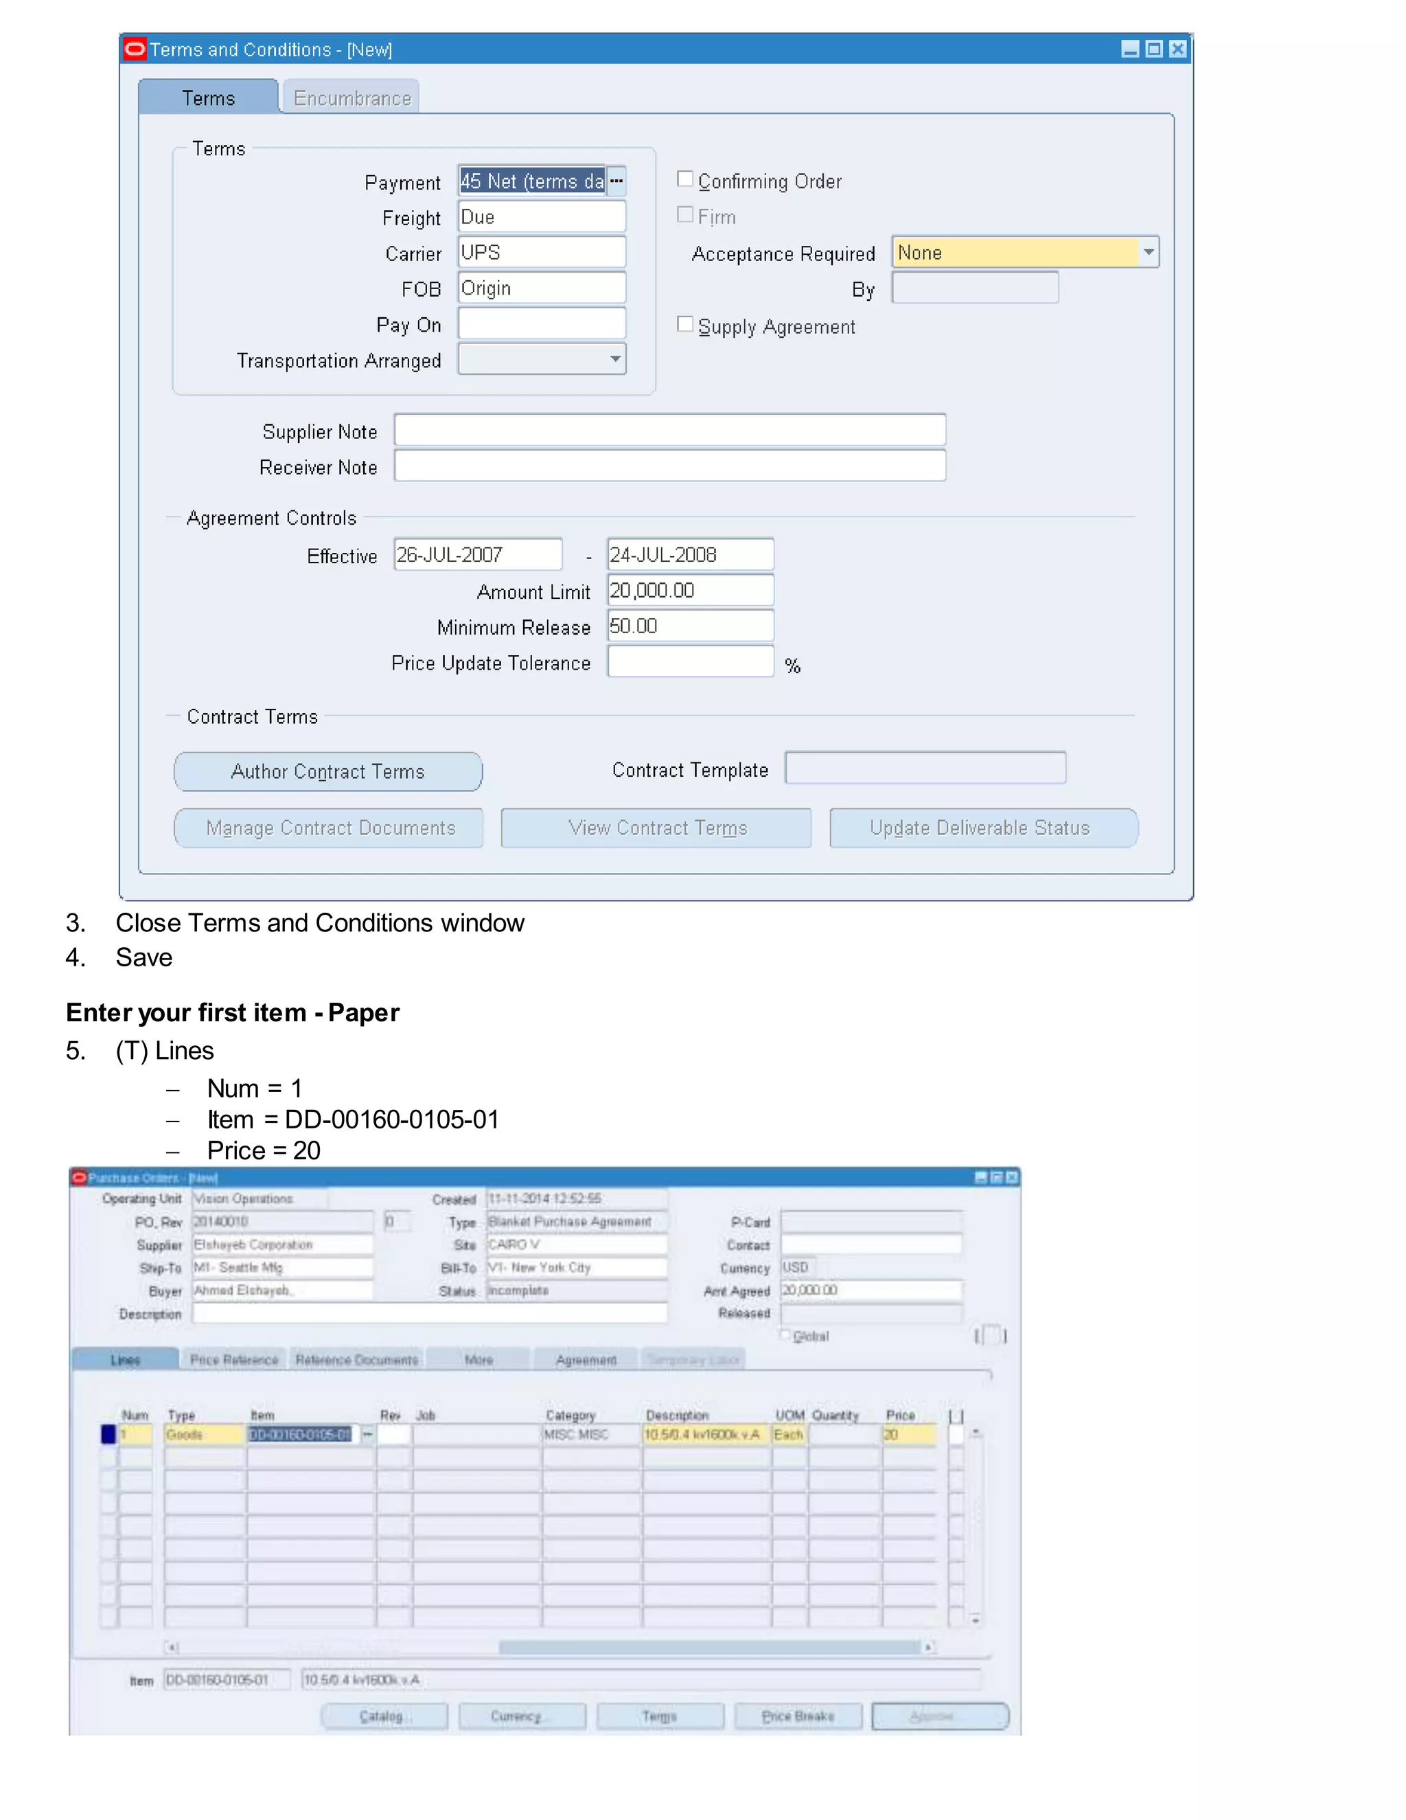Open the Price Reference tab

pos(234,1359)
